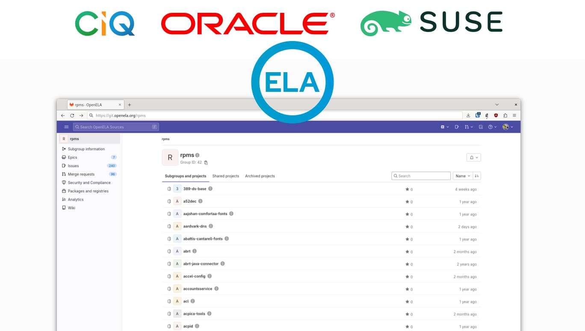The width and height of the screenshot is (585, 331).
Task: Open Epics from the sidebar
Action: click(72, 157)
